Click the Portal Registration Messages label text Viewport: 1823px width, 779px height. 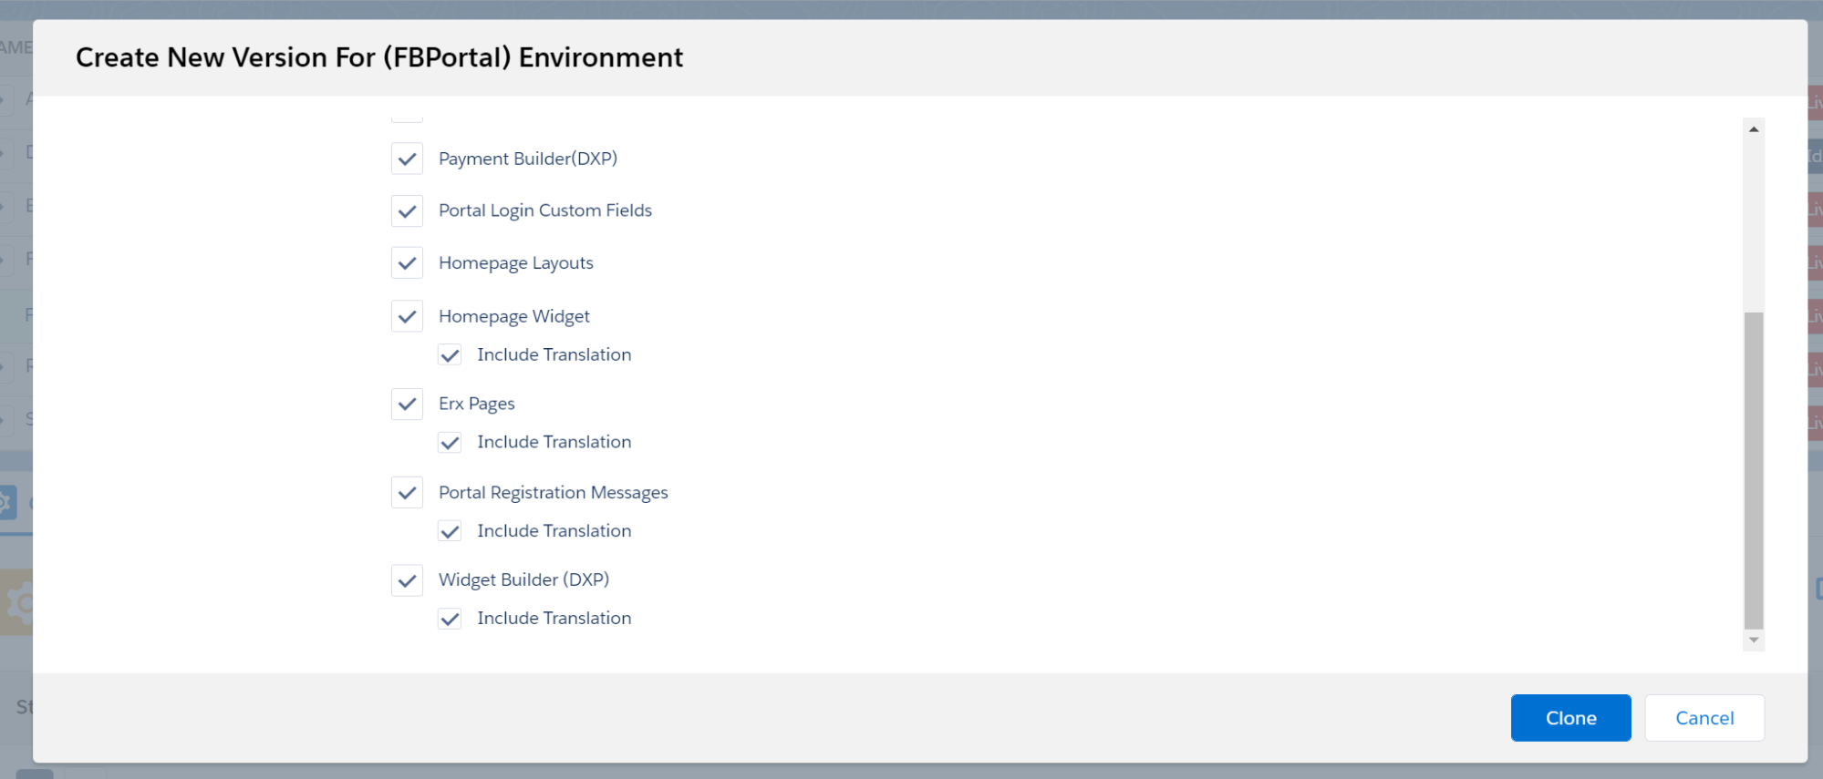point(553,493)
